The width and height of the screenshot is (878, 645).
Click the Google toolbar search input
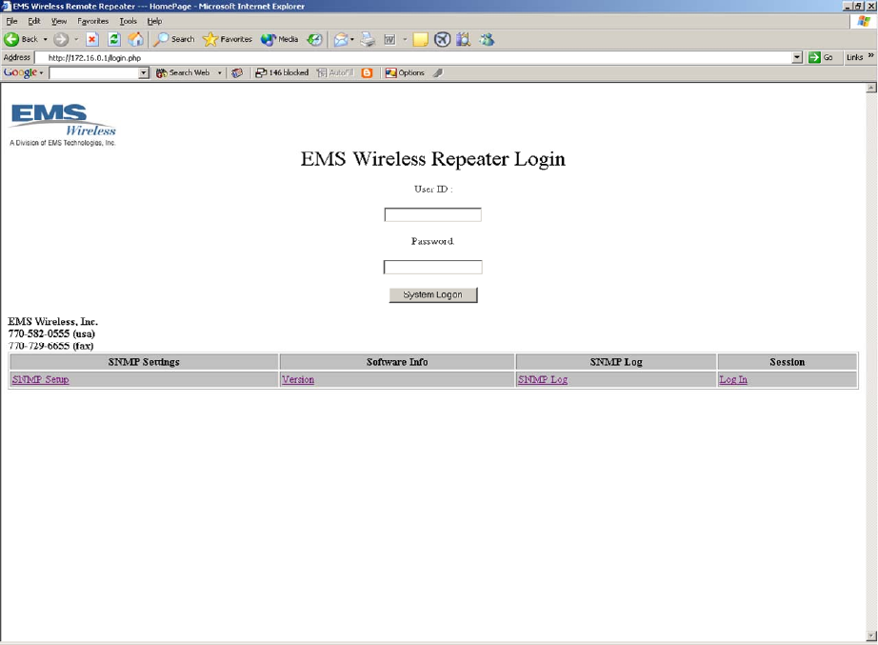(94, 72)
